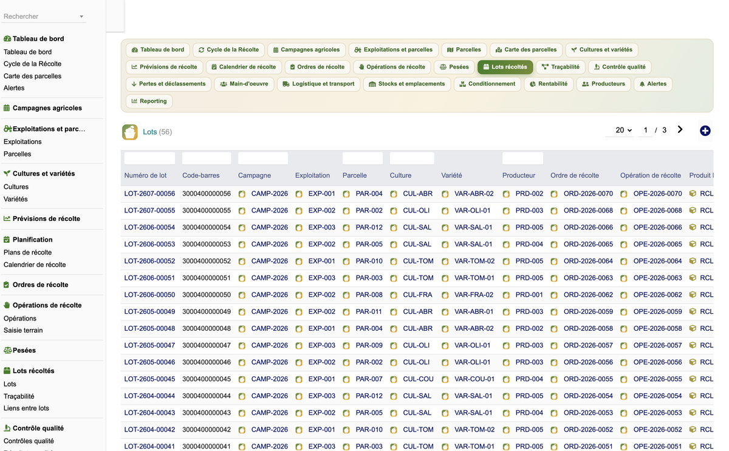Open Pesées tab
729x451 pixels.
point(454,67)
